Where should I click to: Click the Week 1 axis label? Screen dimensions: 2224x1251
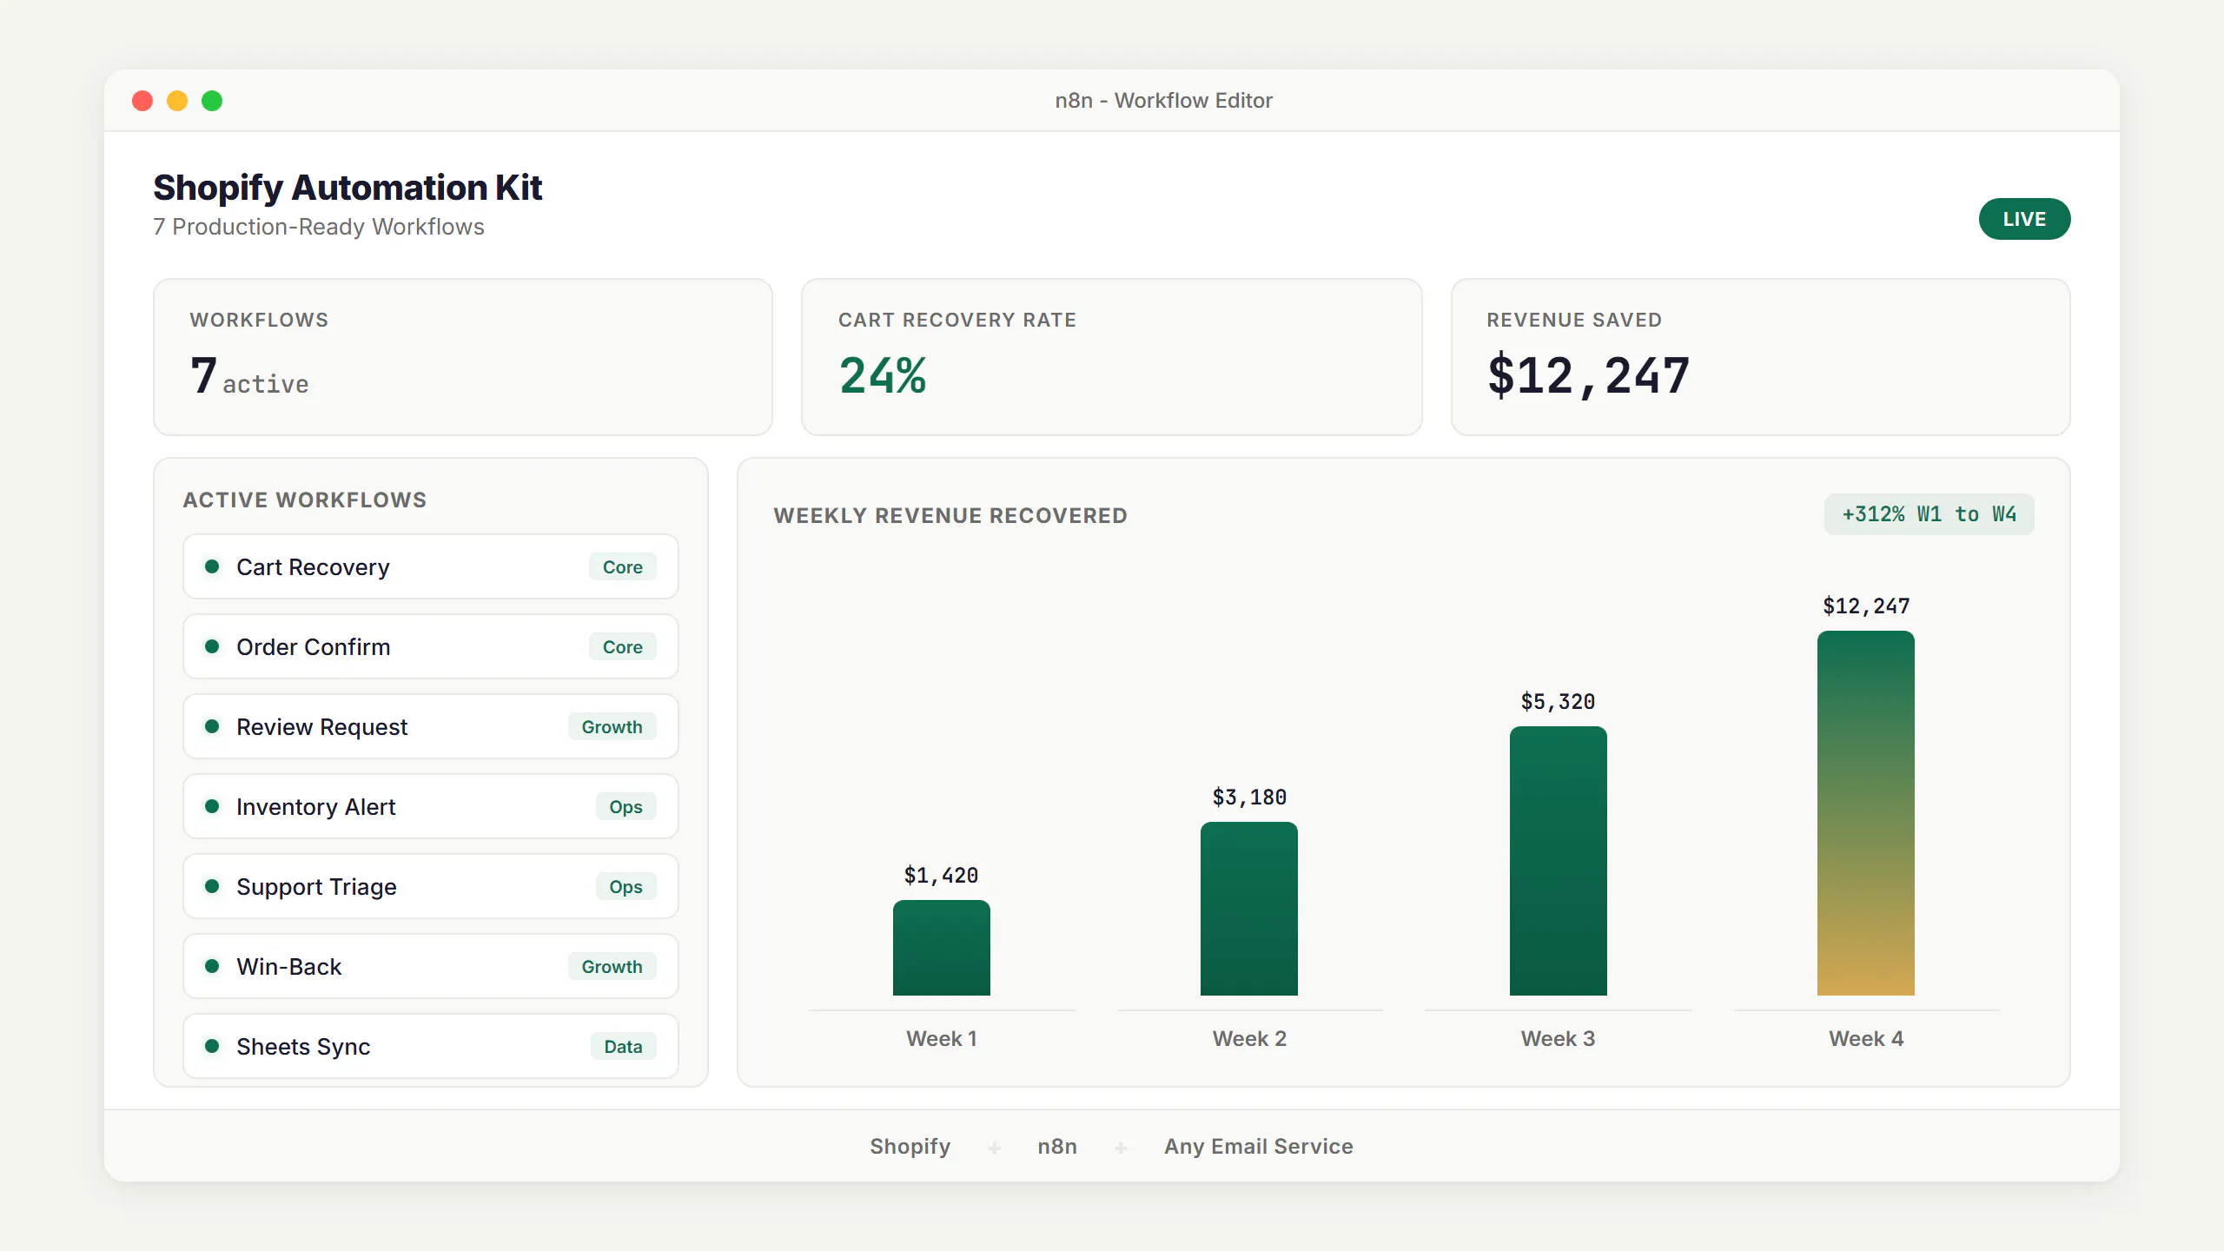942,1038
